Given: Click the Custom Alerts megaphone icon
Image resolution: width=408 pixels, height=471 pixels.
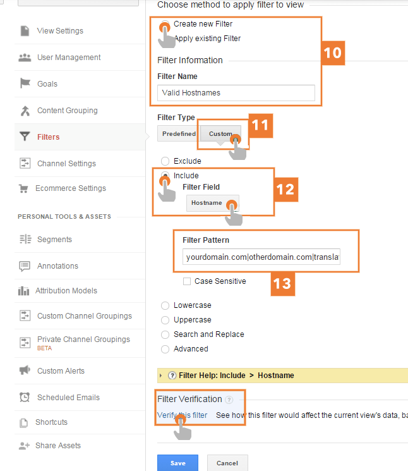Looking at the screenshot, I should click(x=25, y=370).
